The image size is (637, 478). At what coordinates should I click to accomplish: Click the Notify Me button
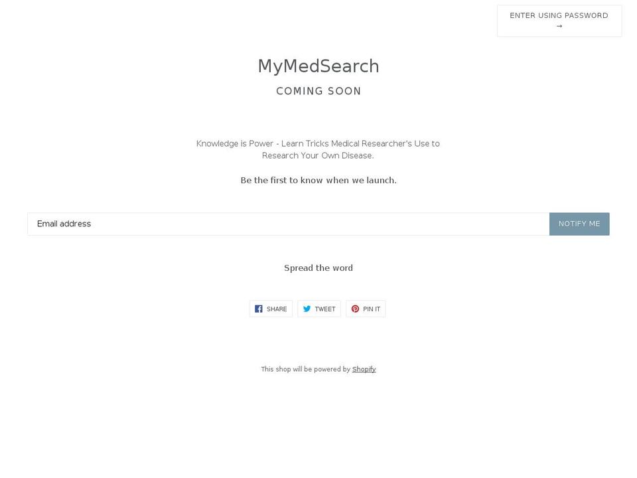(579, 224)
